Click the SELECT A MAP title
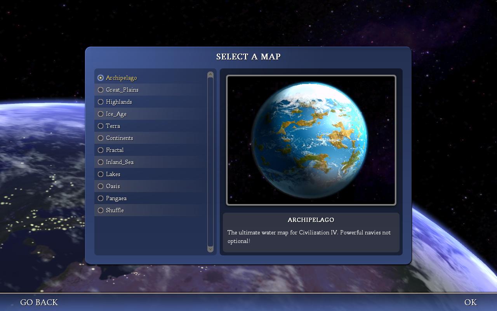Screen dimensions: 497x311 click(x=248, y=57)
